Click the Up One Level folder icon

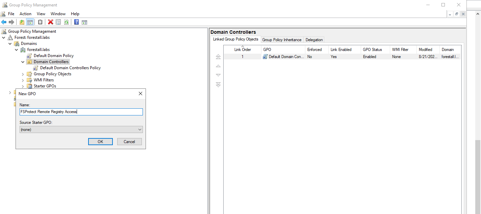[22, 22]
